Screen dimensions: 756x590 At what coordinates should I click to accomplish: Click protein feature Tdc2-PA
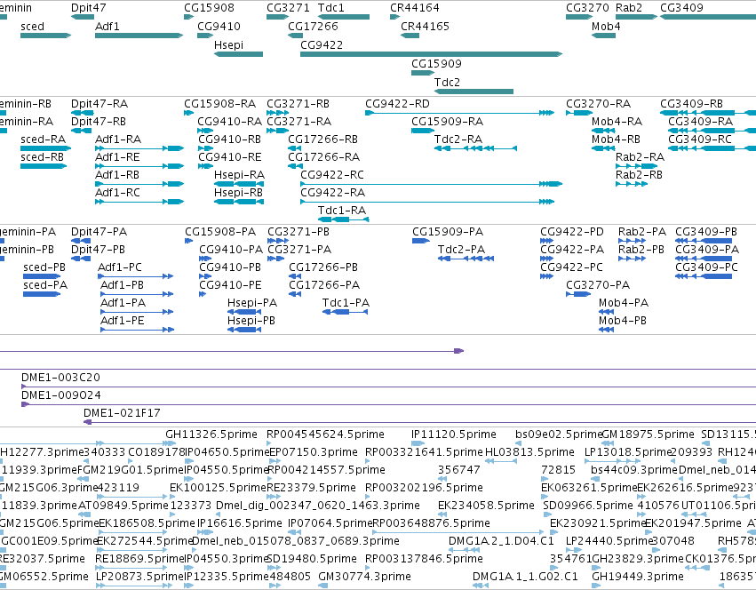click(466, 259)
